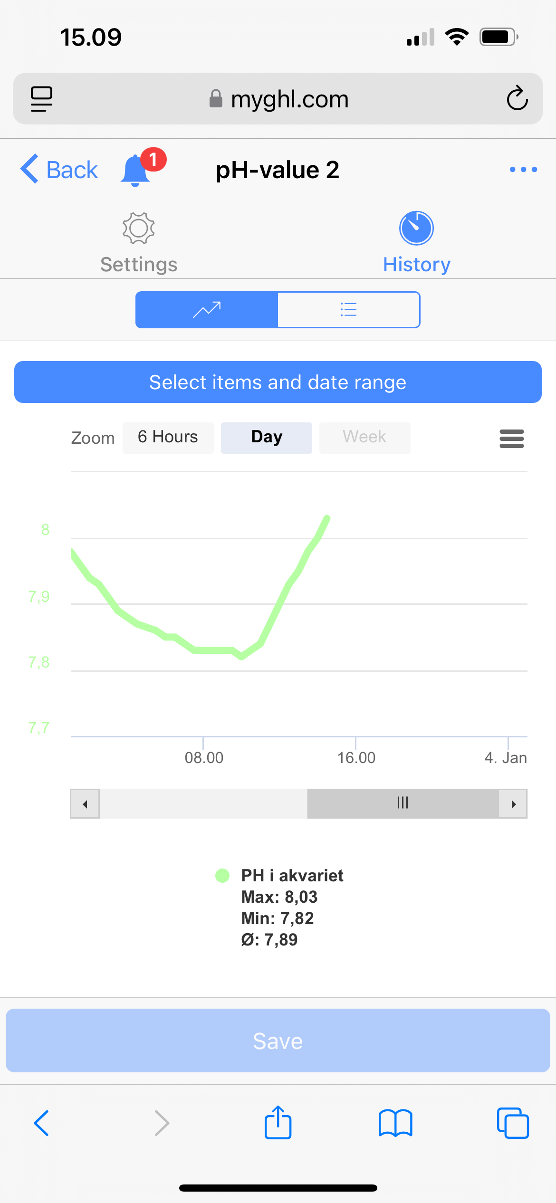The height and width of the screenshot is (1203, 556).
Task: Reload the page in Safari
Action: click(x=517, y=99)
